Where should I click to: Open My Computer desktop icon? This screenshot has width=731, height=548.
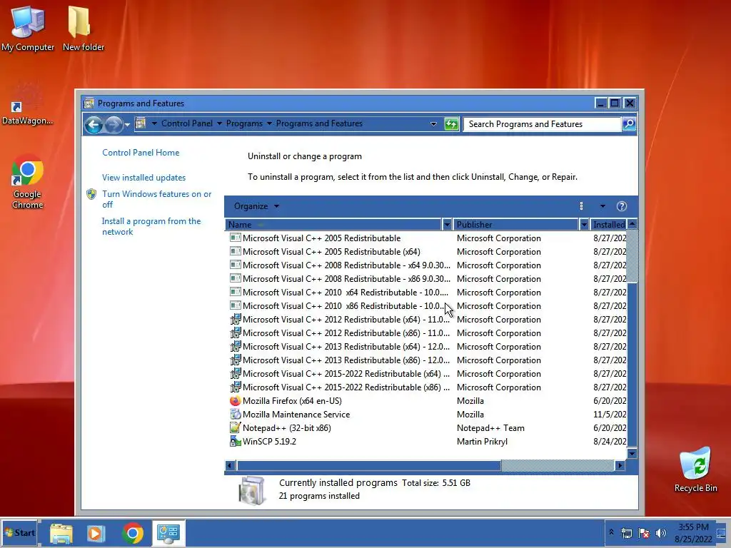click(28, 29)
